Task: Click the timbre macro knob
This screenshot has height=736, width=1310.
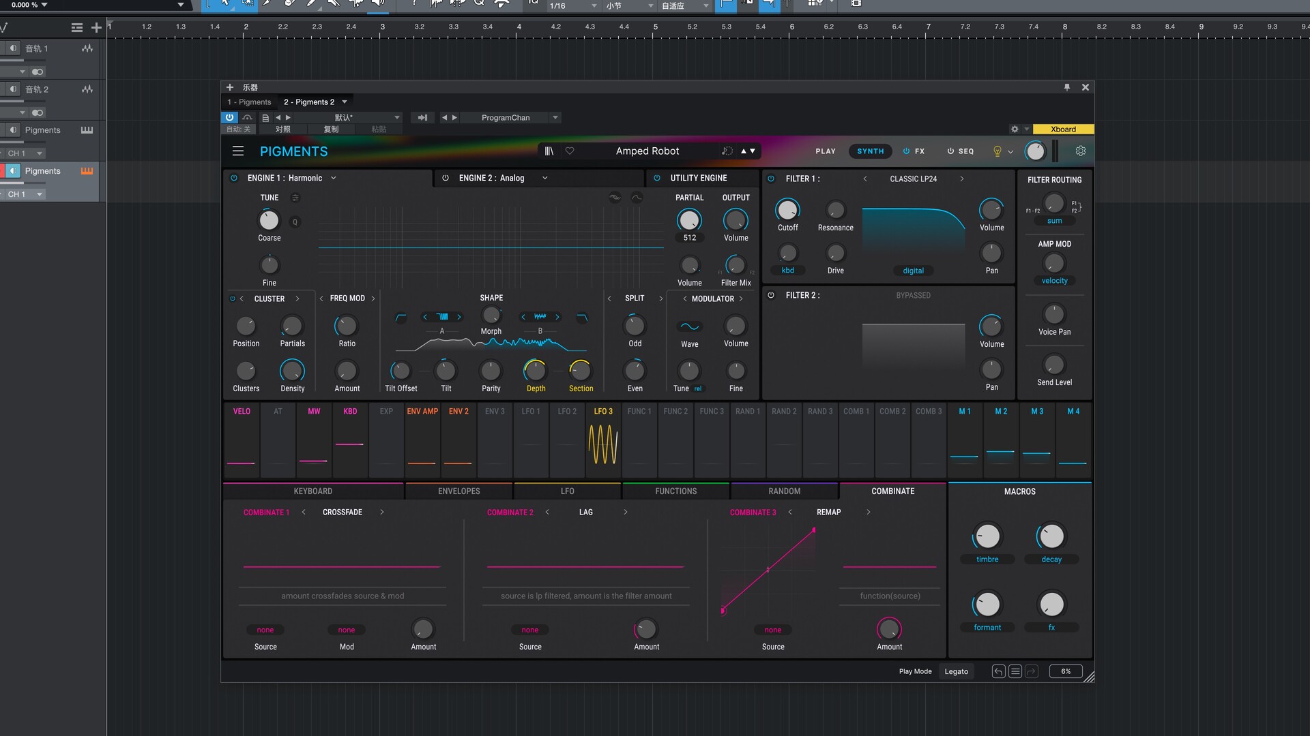Action: pos(987,536)
